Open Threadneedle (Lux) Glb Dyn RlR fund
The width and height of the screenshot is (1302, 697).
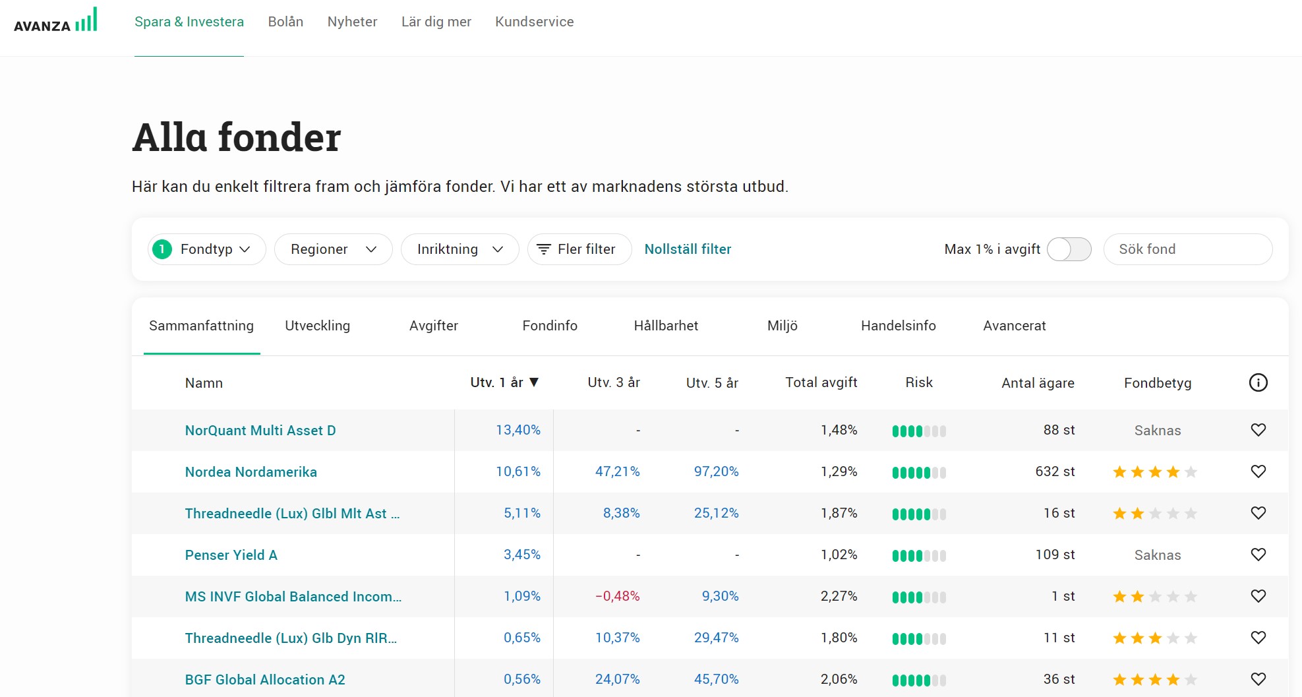(291, 638)
